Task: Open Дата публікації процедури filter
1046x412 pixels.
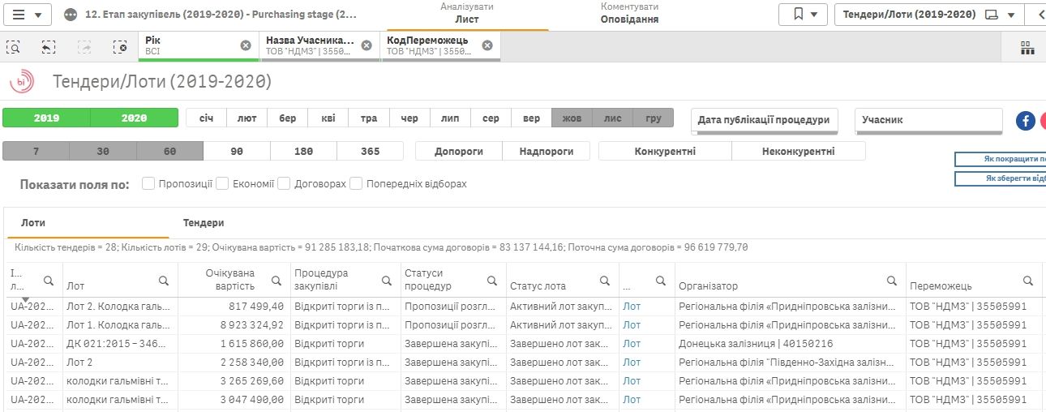Action: (765, 120)
